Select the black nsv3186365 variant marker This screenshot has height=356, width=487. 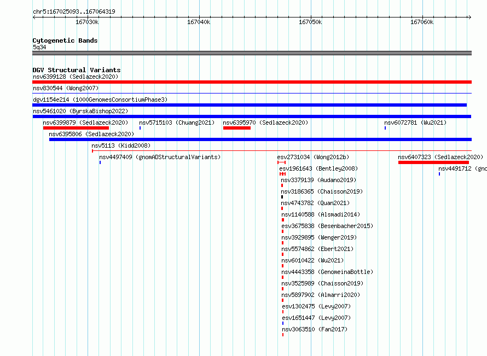[x=282, y=197]
